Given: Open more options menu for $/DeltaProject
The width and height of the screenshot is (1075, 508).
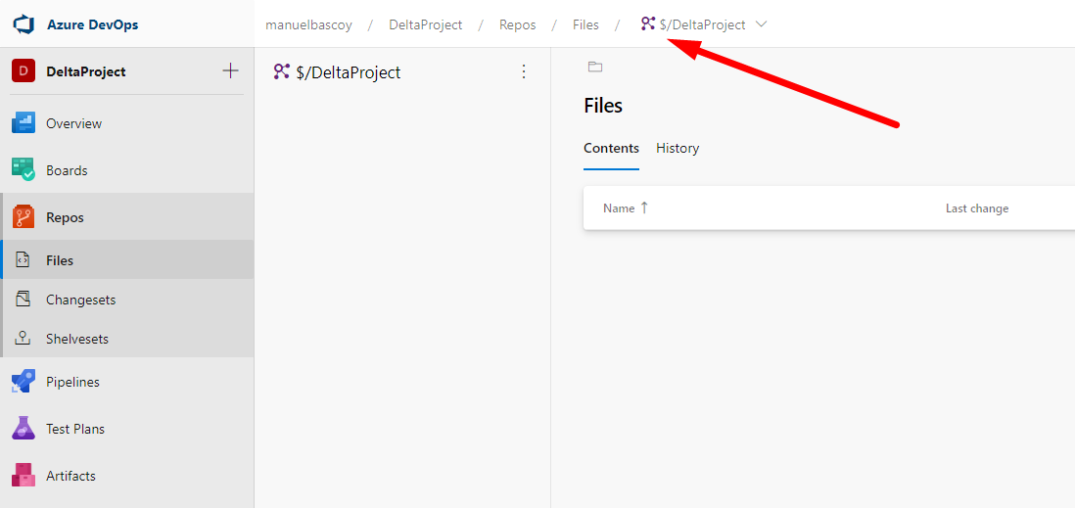Looking at the screenshot, I should click(523, 71).
